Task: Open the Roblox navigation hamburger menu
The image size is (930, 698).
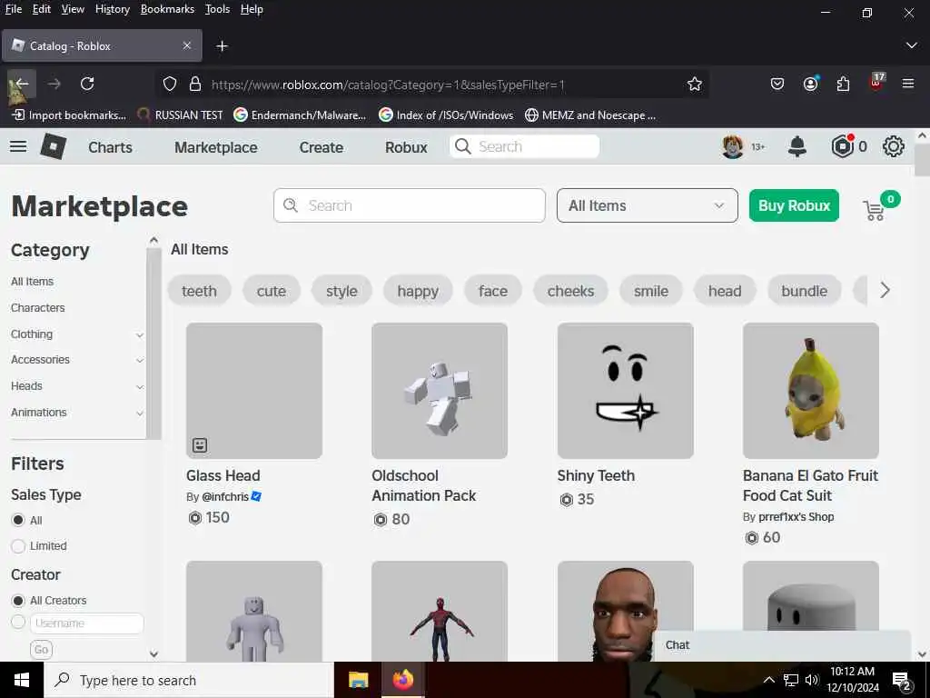Action: click(x=18, y=146)
